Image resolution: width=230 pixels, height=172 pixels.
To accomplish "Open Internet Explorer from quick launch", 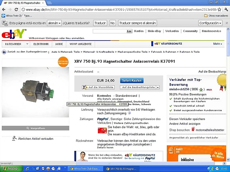I will pos(28,169).
